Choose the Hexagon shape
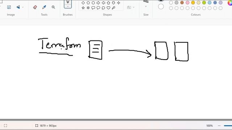232x130 pixels. pyautogui.click(x=93, y=3)
